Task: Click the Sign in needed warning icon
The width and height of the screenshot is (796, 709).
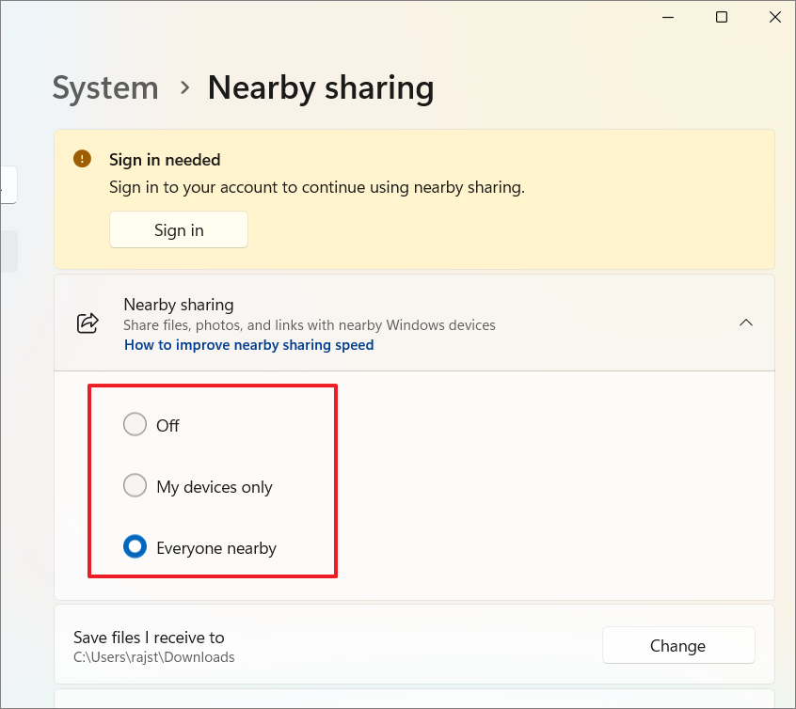Action: pyautogui.click(x=82, y=159)
